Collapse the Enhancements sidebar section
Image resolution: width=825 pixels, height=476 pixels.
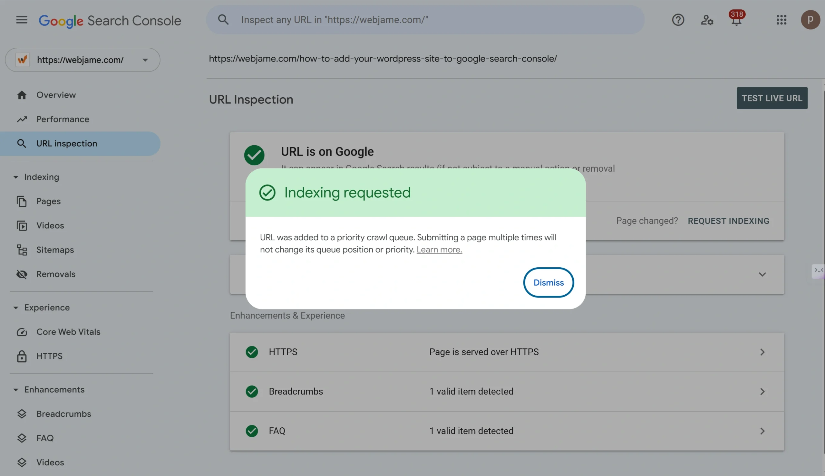tap(15, 389)
